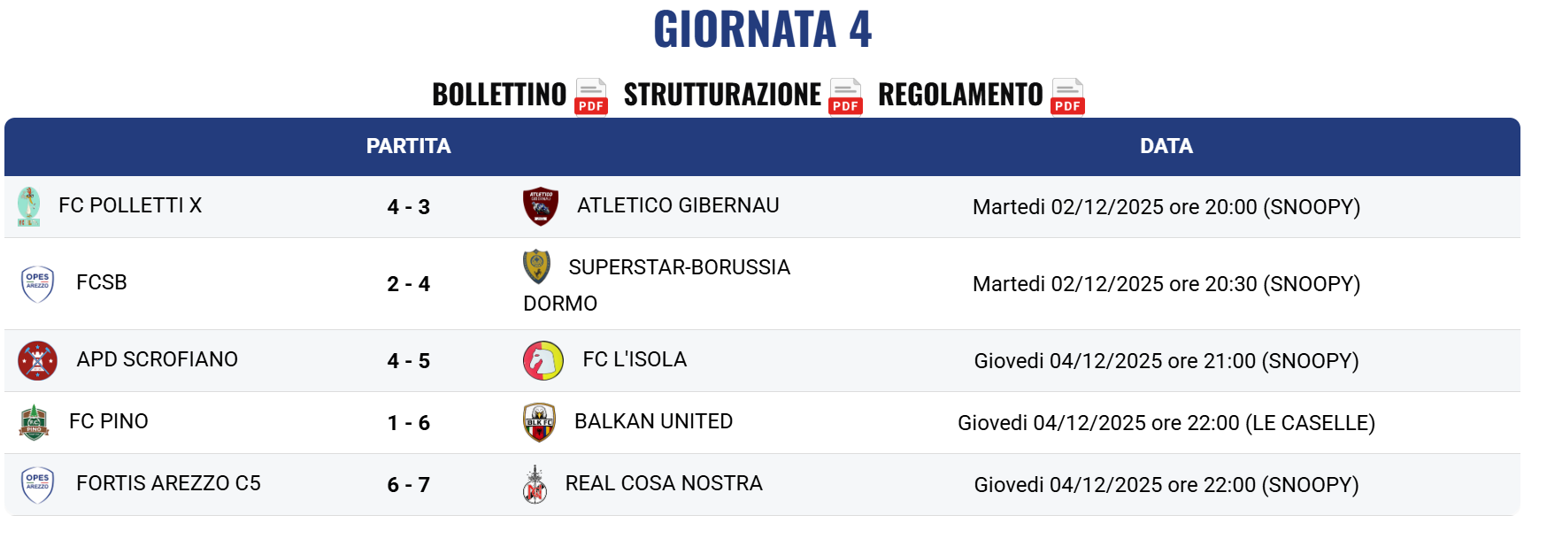Open the Regolamento PDF icon
Viewport: 1547px width, 554px height.
pyautogui.click(x=1067, y=96)
